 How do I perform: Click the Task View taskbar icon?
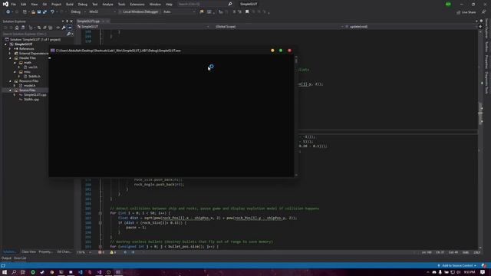point(23,272)
